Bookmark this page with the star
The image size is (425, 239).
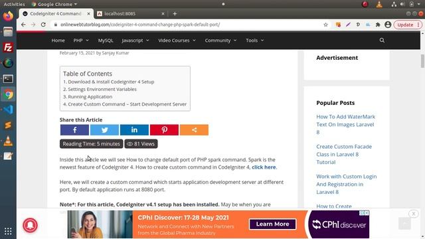(x=326, y=25)
